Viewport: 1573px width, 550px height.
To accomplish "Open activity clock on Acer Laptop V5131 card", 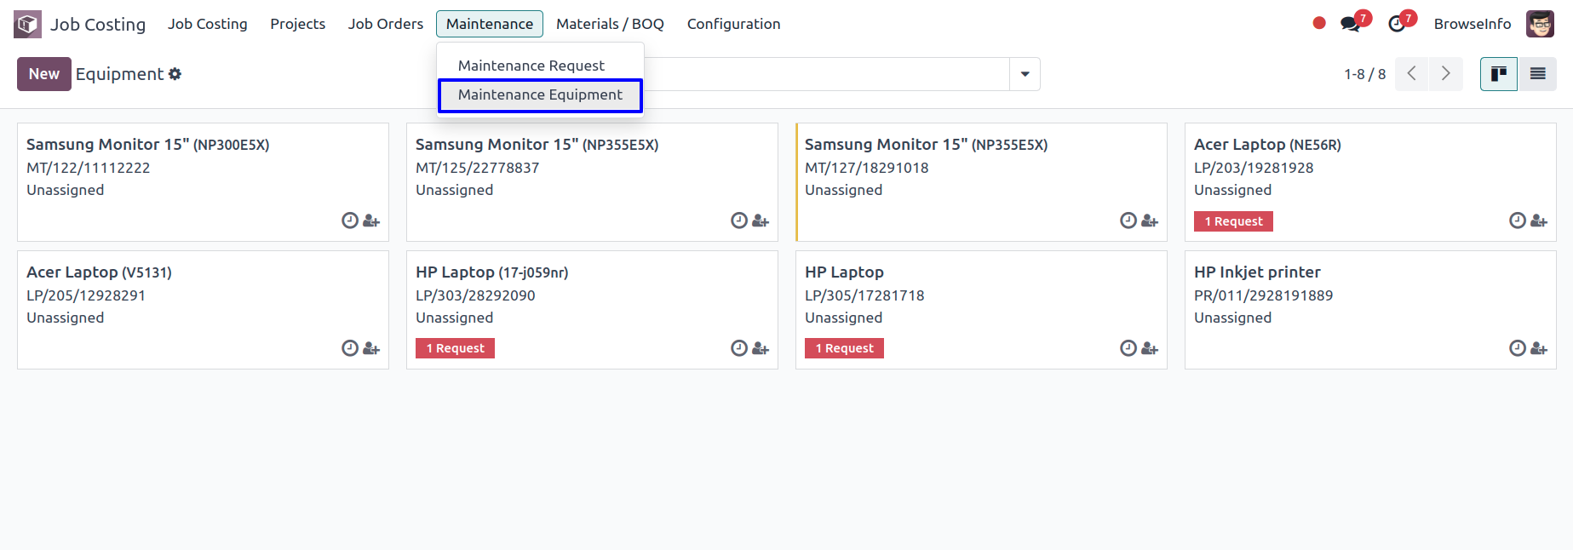I will click(x=350, y=347).
